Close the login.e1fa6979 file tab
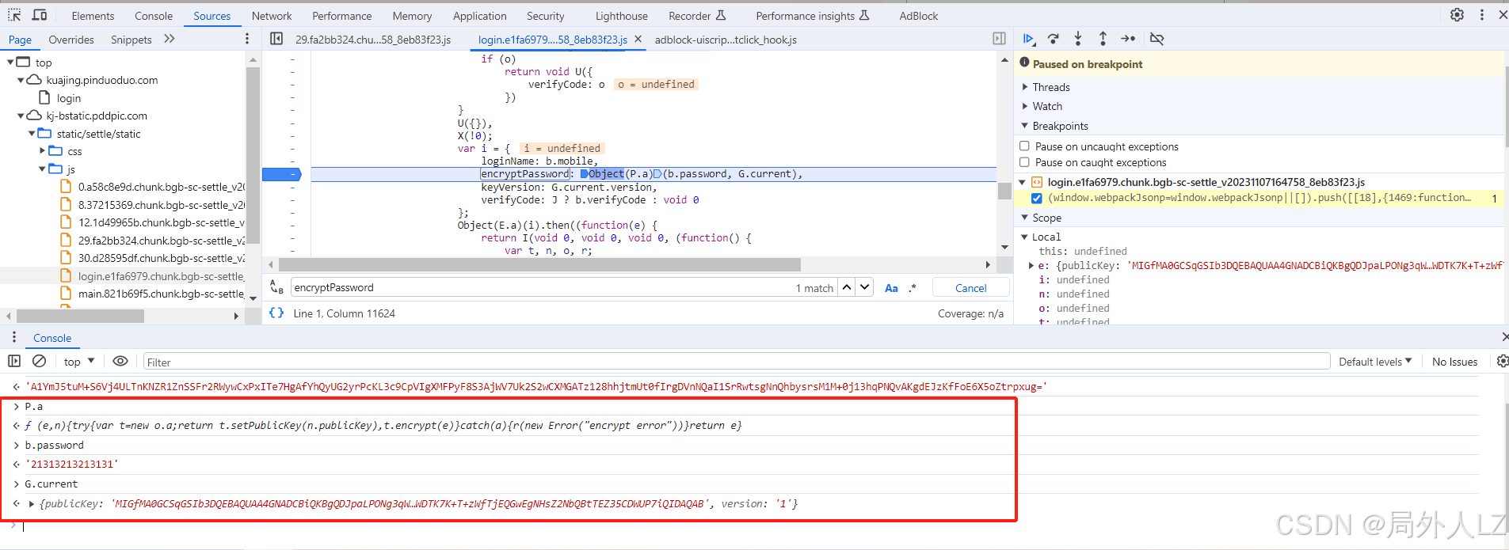The image size is (1509, 550). click(638, 39)
